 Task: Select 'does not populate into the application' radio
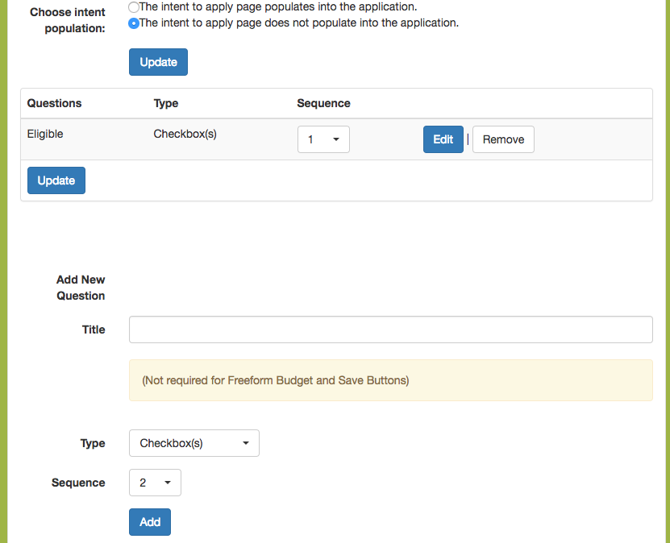[x=134, y=23]
